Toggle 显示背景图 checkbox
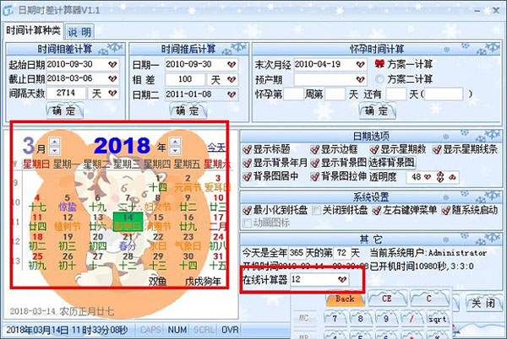The height and width of the screenshot is (339, 507). [314, 164]
